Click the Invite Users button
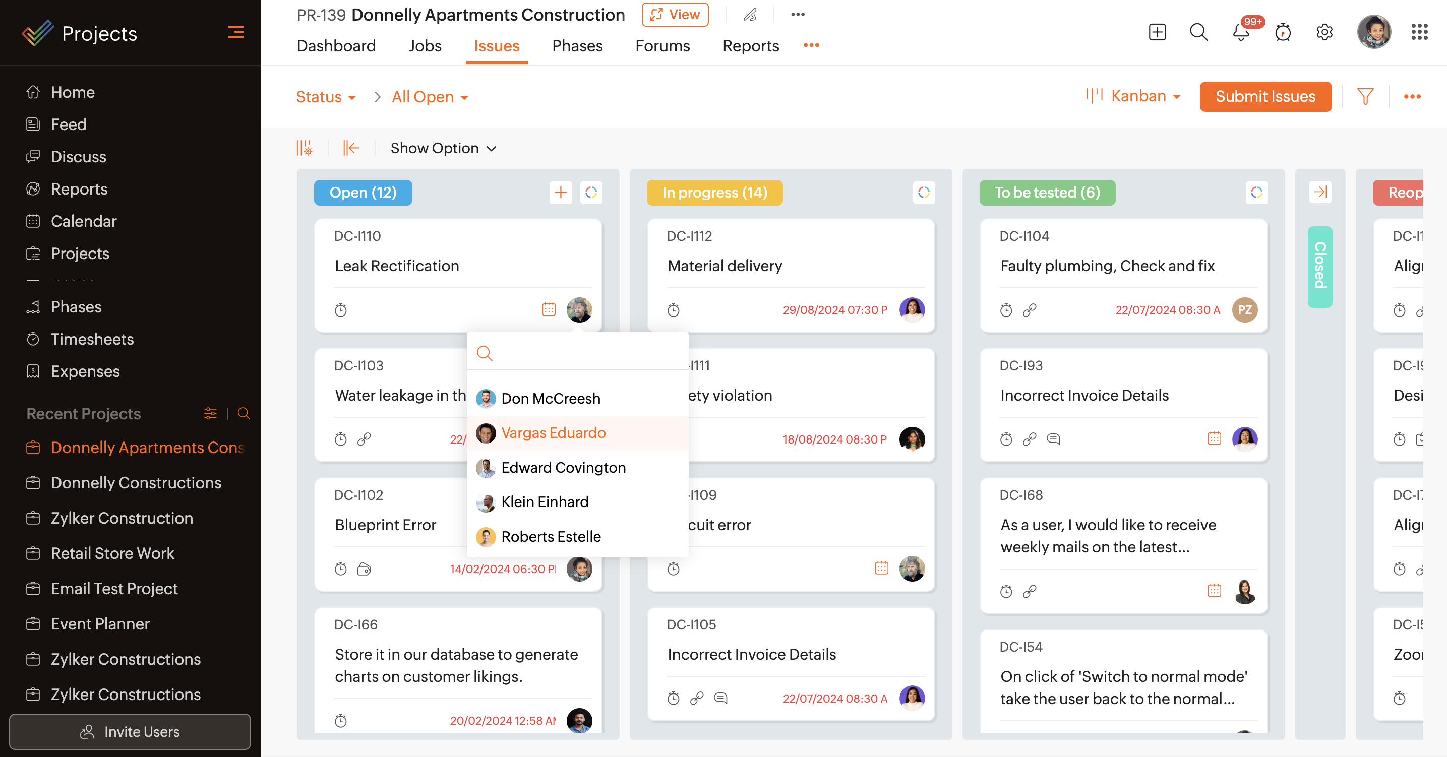The height and width of the screenshot is (757, 1447). (130, 732)
